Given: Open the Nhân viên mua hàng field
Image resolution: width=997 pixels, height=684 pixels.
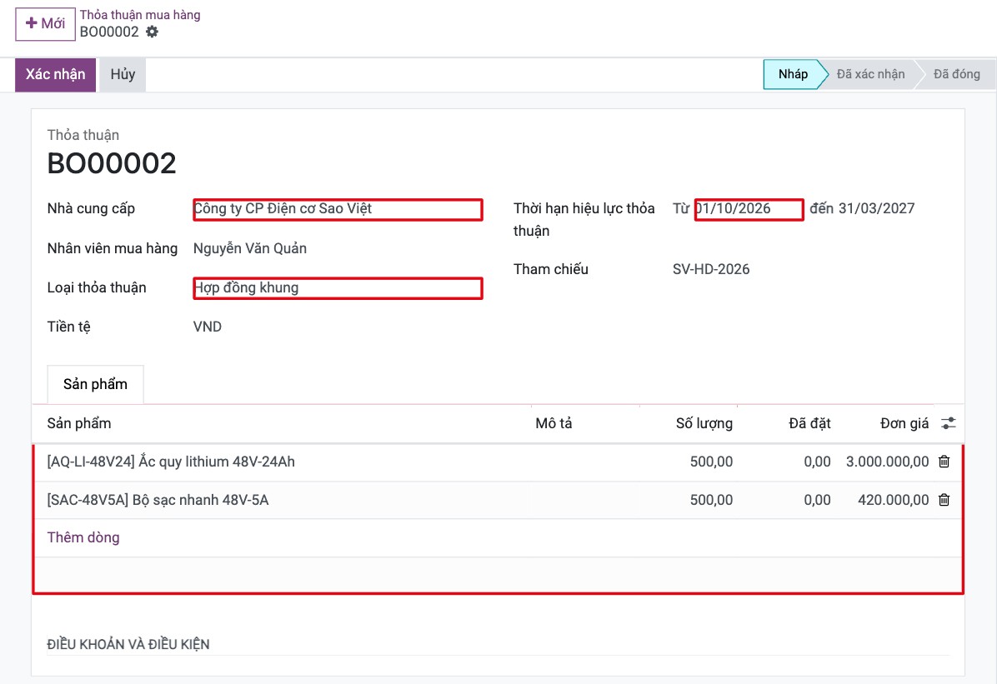Looking at the screenshot, I should click(x=338, y=248).
